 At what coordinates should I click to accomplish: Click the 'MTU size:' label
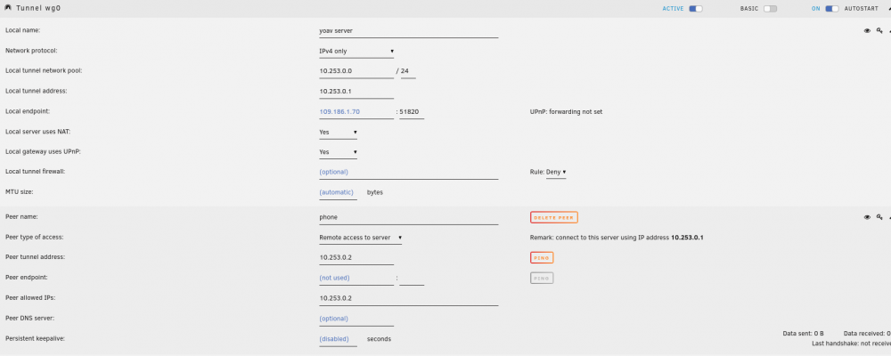point(18,192)
